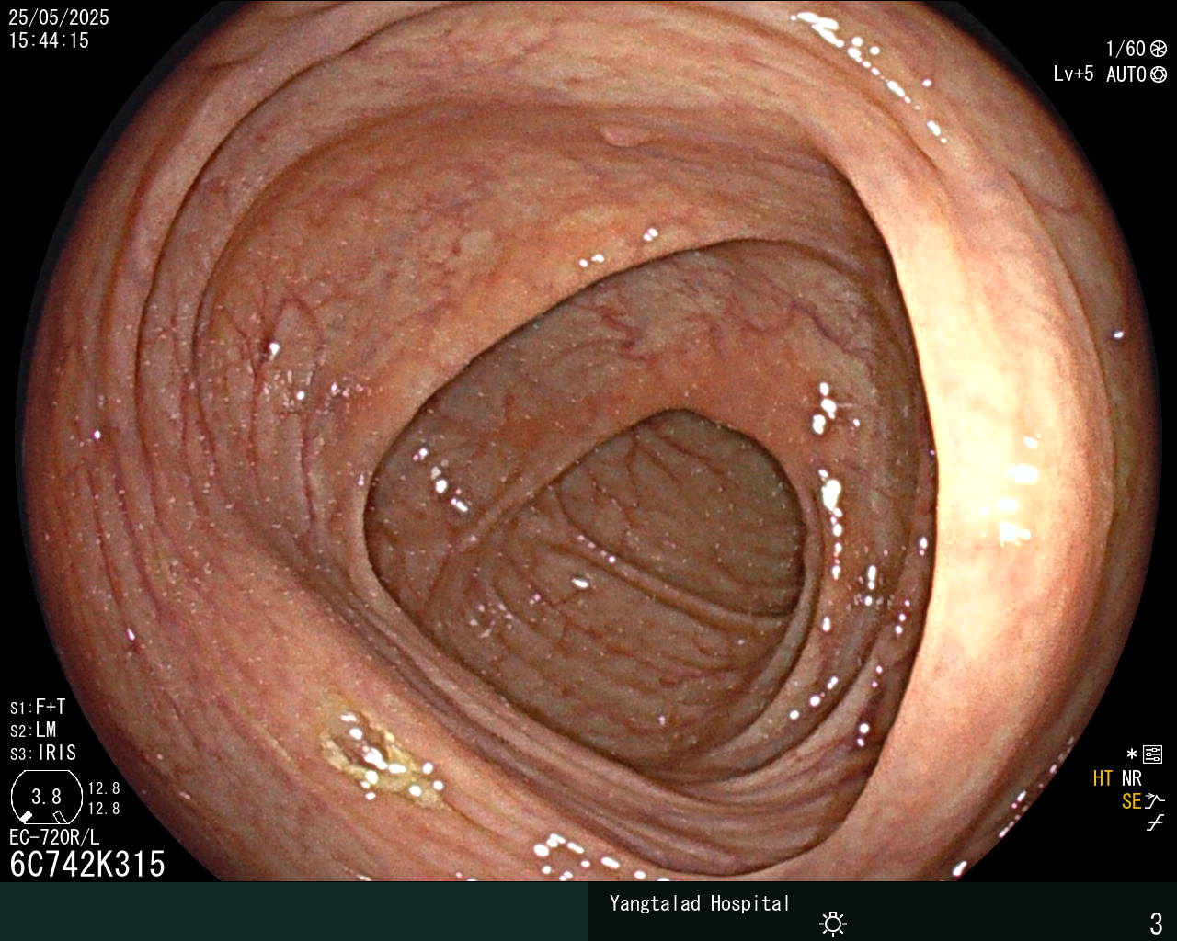Click the shutter speed icon beside 1/60
Viewport: 1177px width, 941px height.
click(x=1158, y=49)
